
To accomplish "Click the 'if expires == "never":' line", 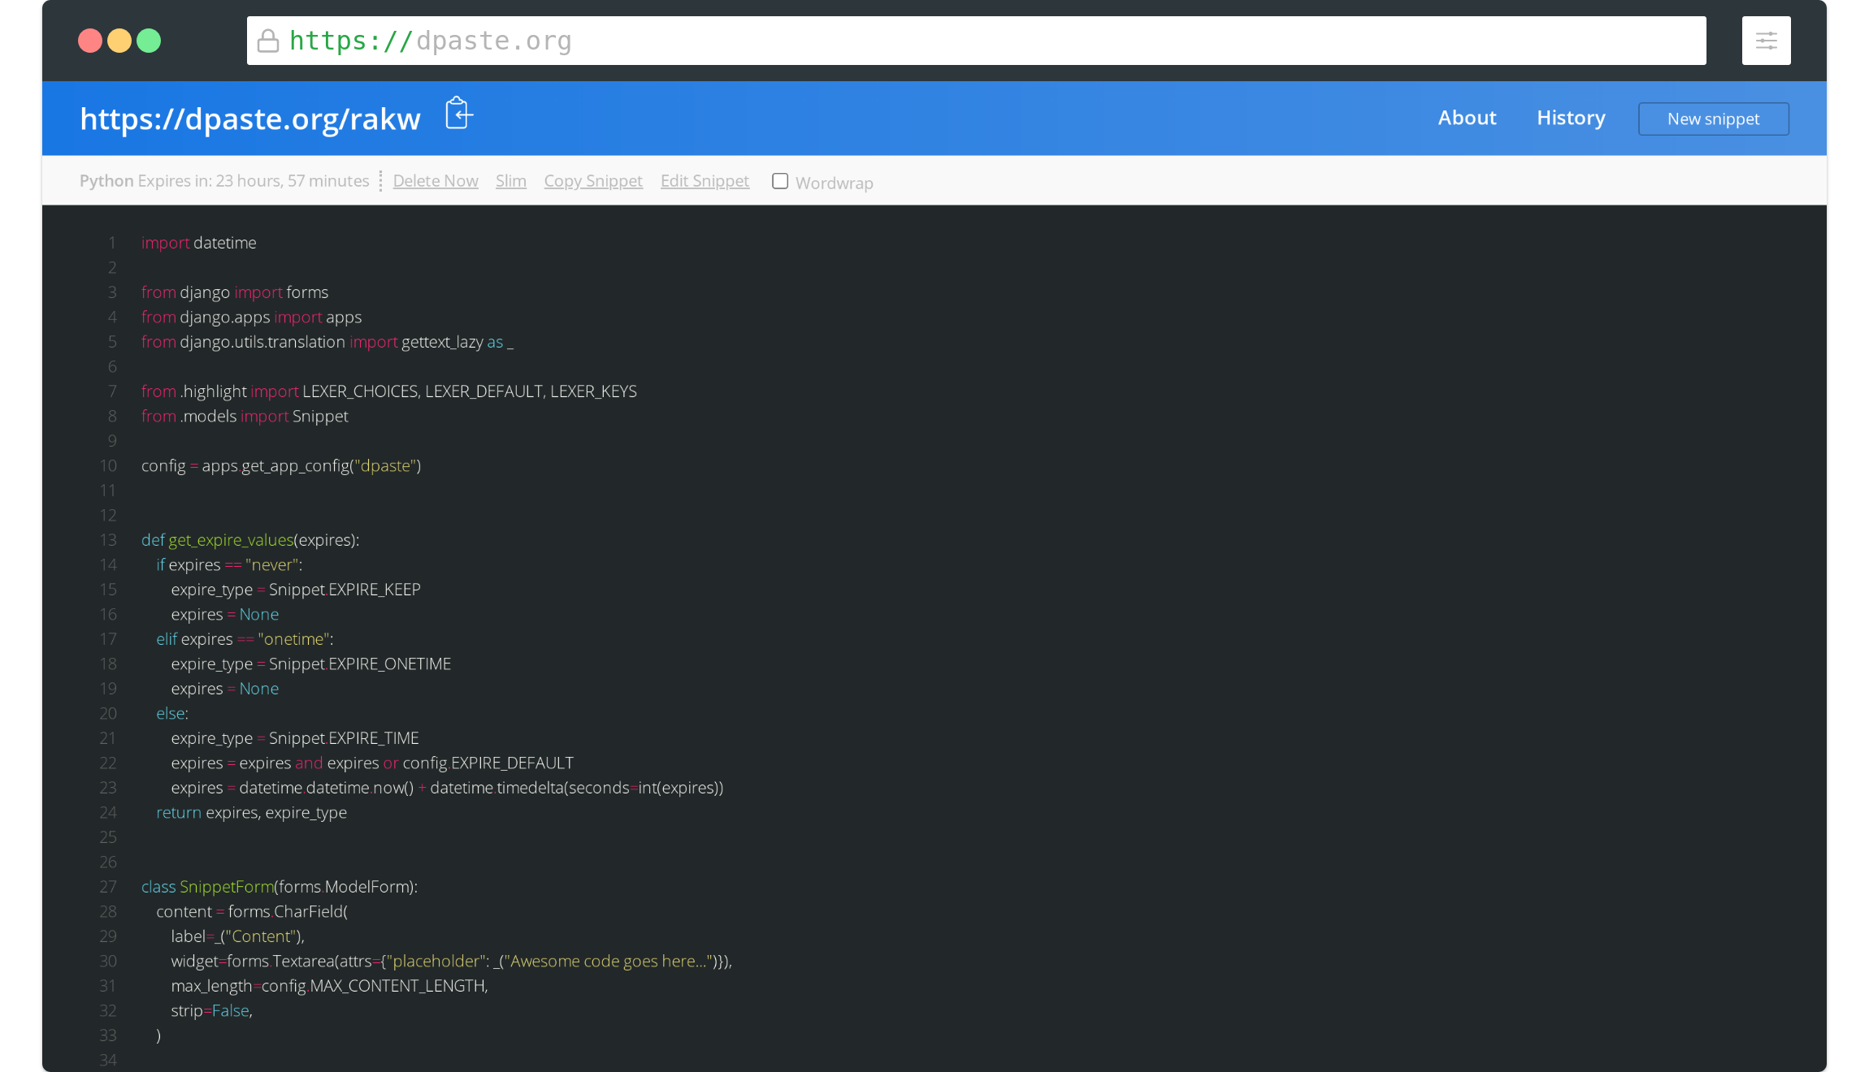I will point(229,565).
